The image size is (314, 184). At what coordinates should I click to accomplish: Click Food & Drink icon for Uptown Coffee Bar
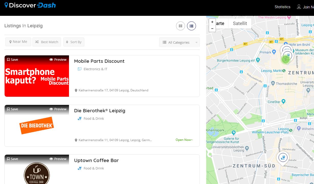(x=79, y=168)
